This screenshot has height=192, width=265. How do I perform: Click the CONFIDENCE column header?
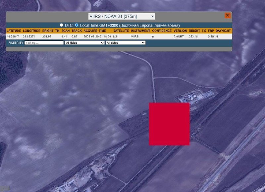pos(162,31)
